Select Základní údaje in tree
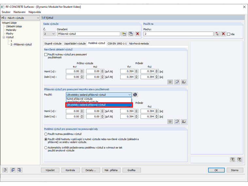This screenshot has height=186, width=248. [x=14, y=26]
